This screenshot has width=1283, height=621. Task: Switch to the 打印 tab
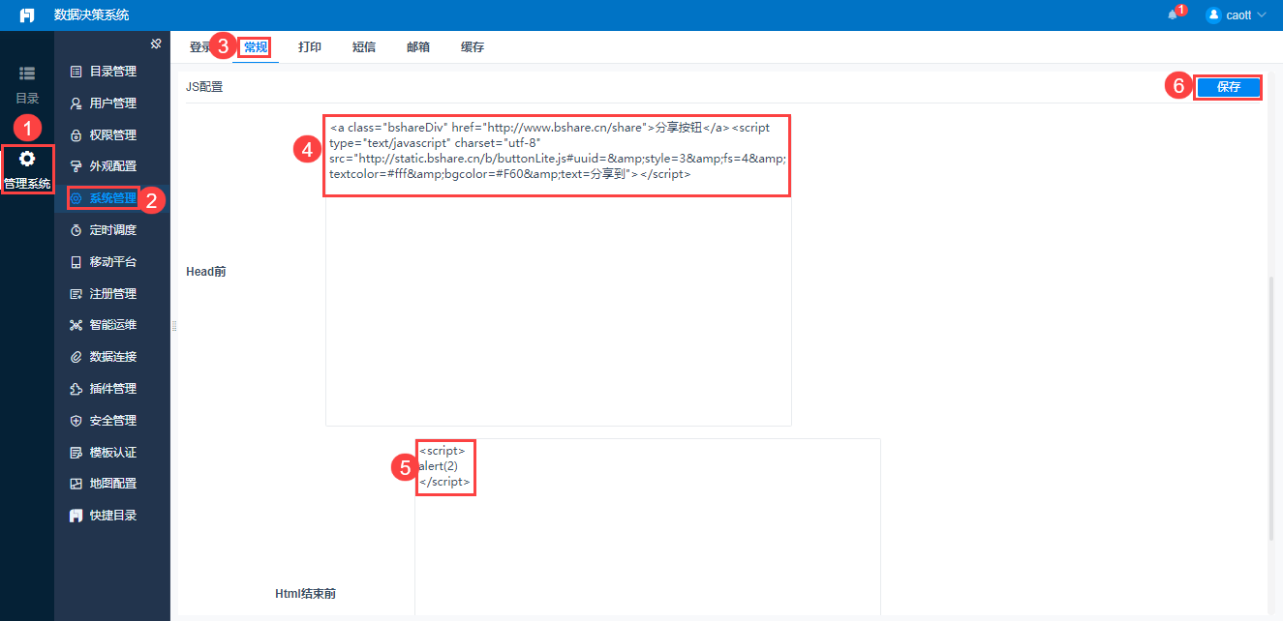(x=310, y=46)
